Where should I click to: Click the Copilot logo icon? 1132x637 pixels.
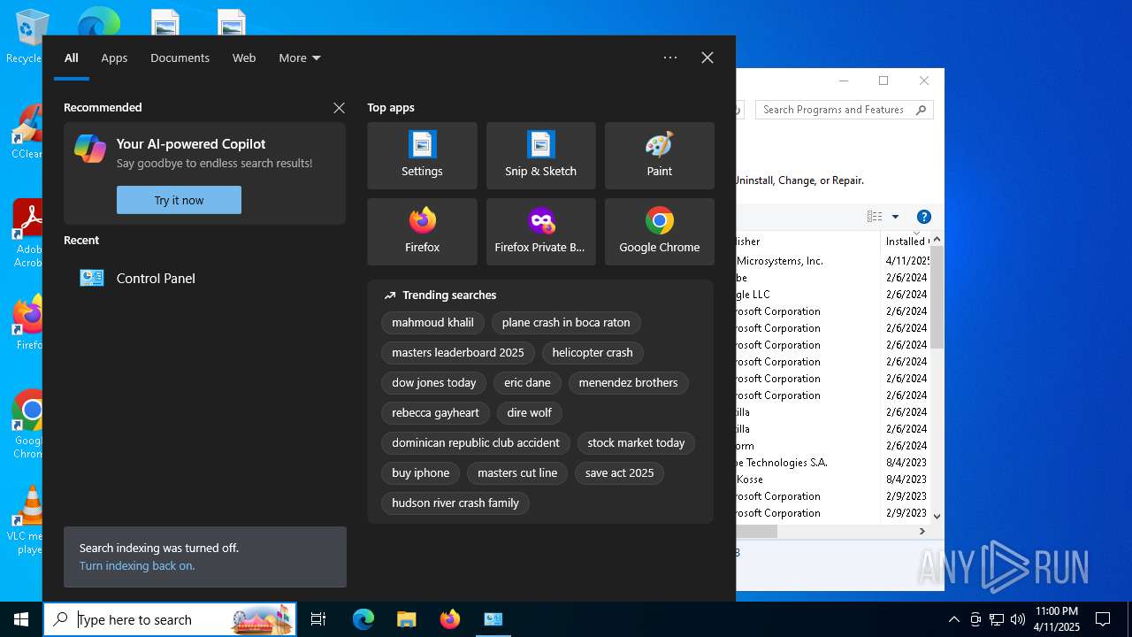click(90, 149)
